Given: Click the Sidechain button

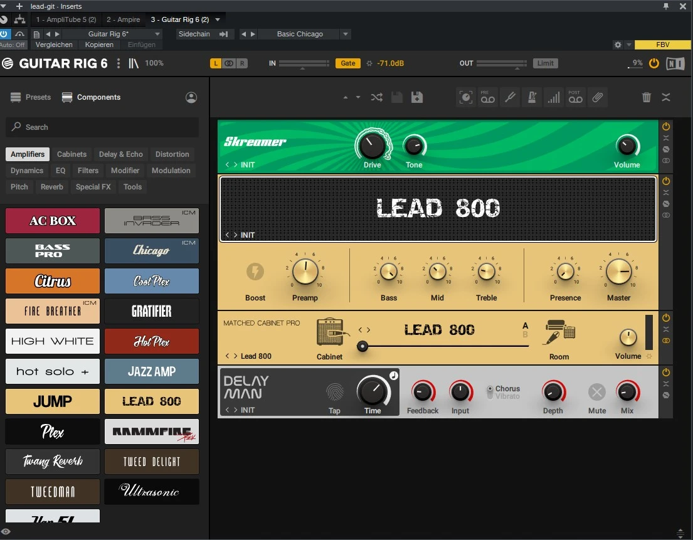Looking at the screenshot, I should click(194, 34).
